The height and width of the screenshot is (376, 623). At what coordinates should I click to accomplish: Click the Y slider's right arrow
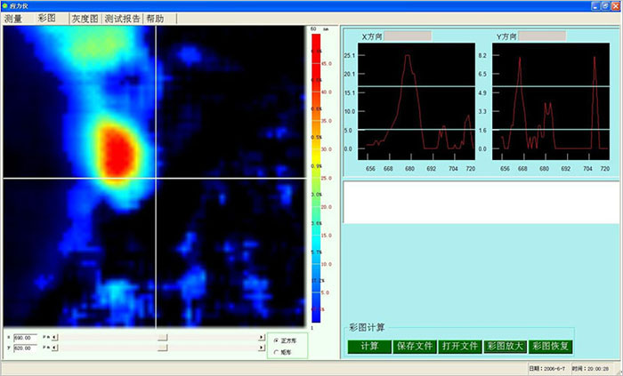(261, 348)
